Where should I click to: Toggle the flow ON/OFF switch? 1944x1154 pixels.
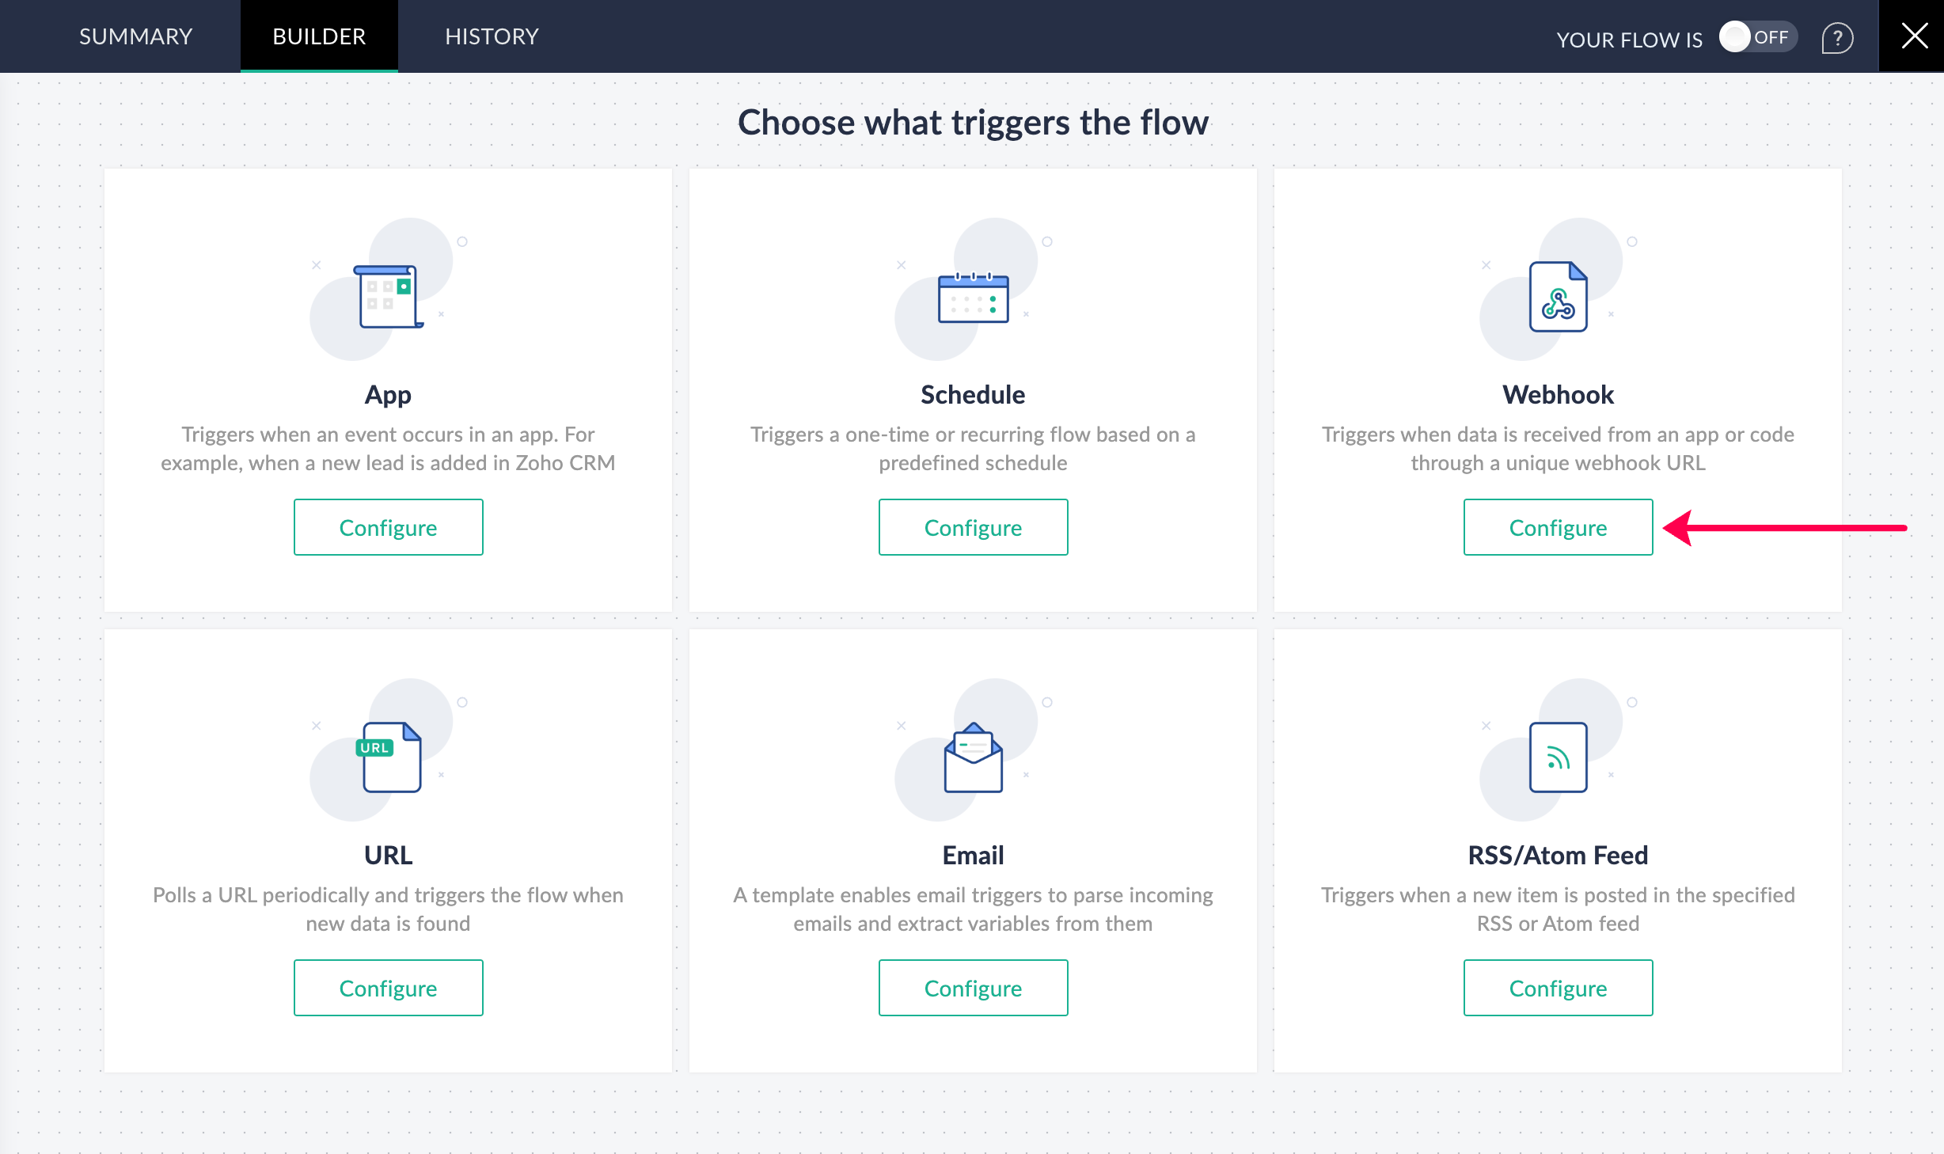click(1757, 37)
